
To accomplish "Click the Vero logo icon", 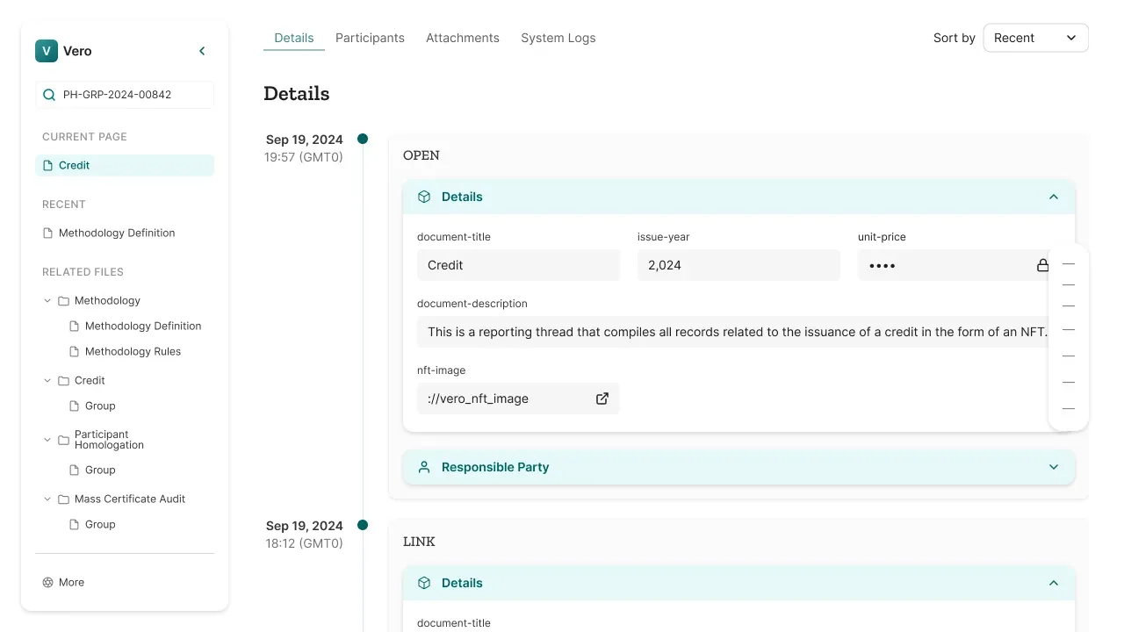I will click(47, 51).
